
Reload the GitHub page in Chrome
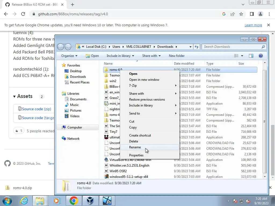[23, 14]
